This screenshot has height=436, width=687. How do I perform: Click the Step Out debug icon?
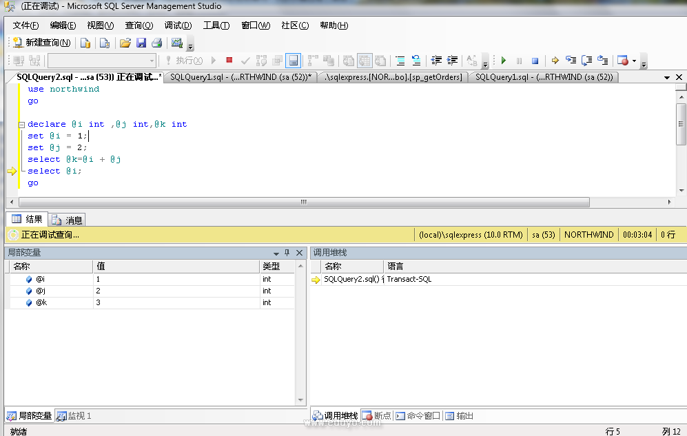click(602, 61)
